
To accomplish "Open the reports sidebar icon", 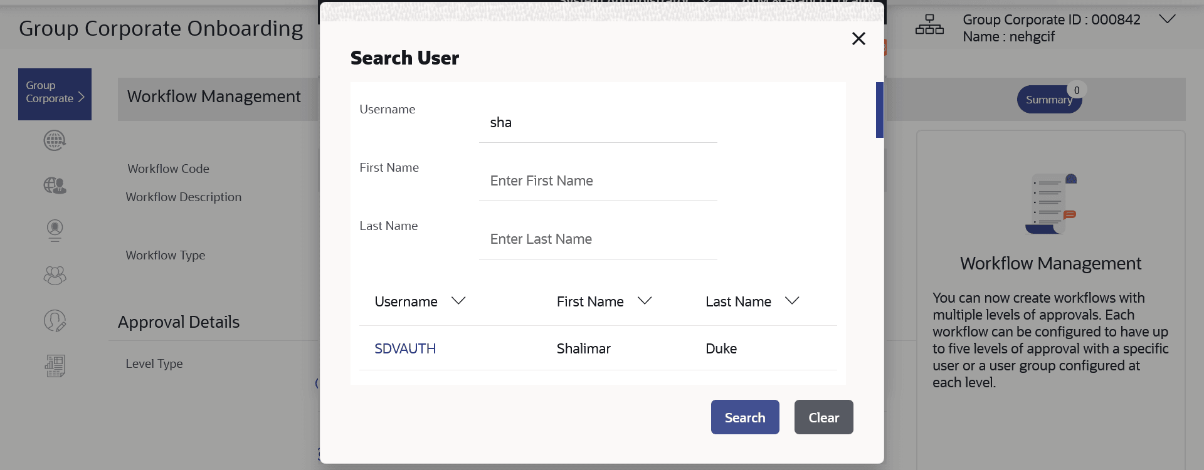I will tap(55, 366).
